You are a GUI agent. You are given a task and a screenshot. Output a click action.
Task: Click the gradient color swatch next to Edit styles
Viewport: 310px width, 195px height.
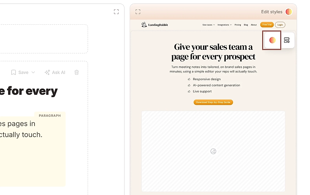289,12
